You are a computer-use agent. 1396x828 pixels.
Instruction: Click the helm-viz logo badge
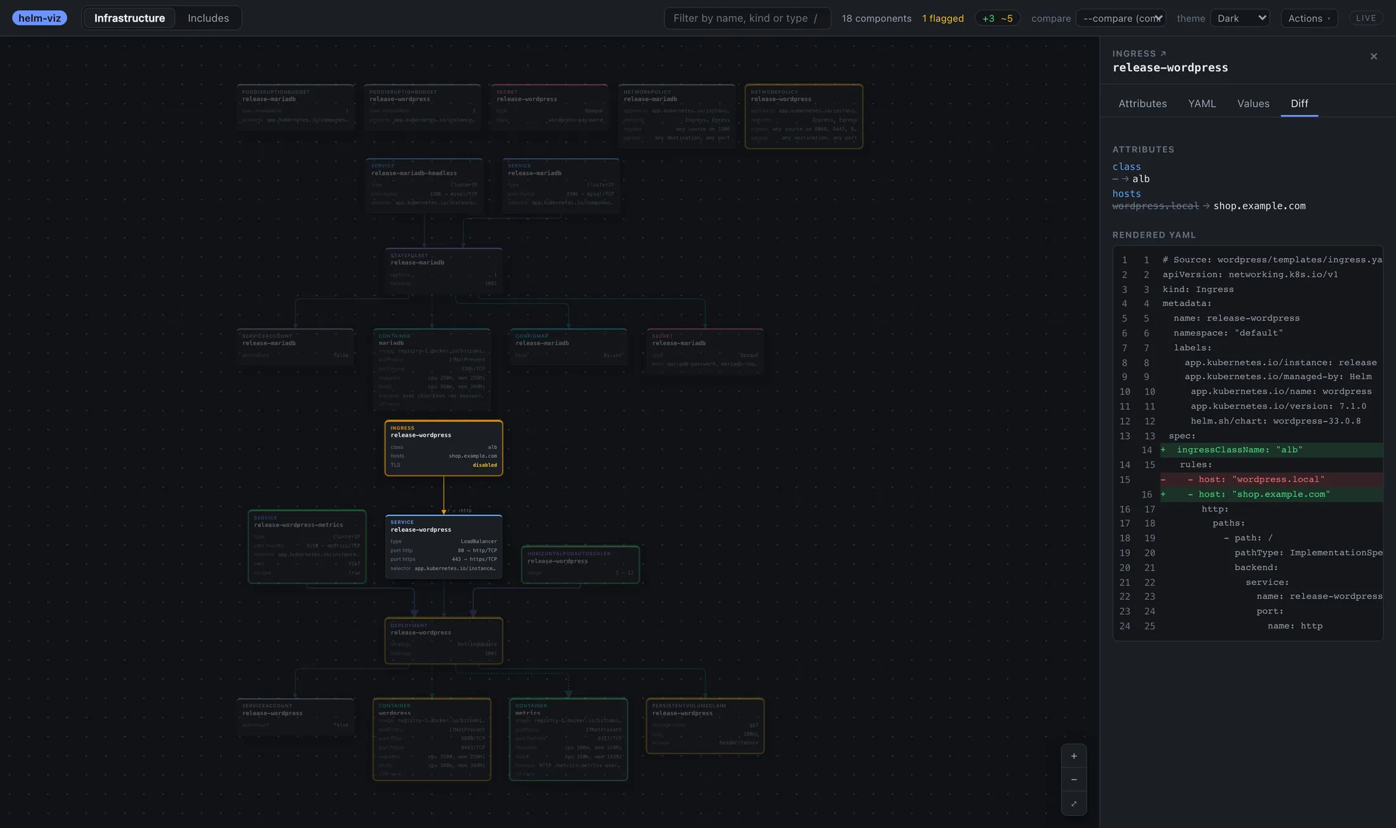(39, 18)
